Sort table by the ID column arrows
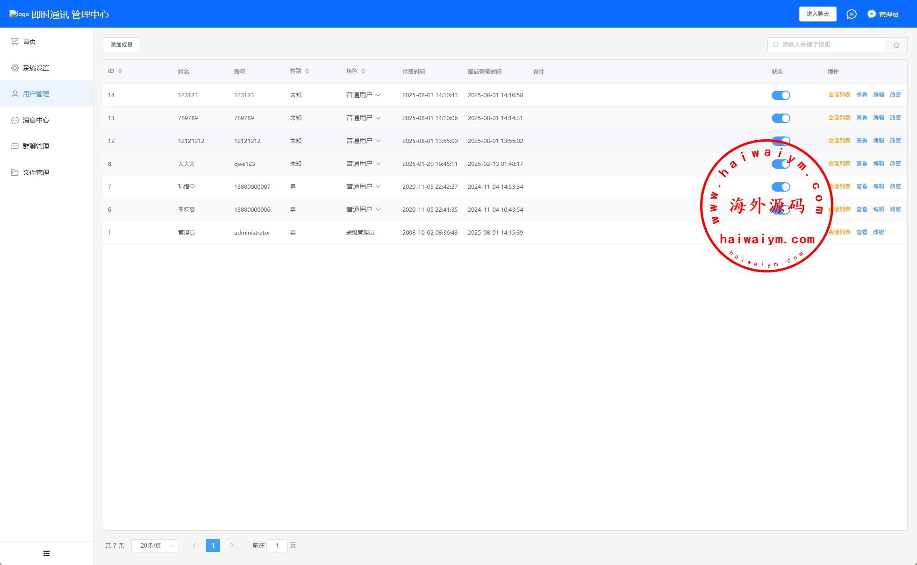Image resolution: width=917 pixels, height=565 pixels. [120, 71]
